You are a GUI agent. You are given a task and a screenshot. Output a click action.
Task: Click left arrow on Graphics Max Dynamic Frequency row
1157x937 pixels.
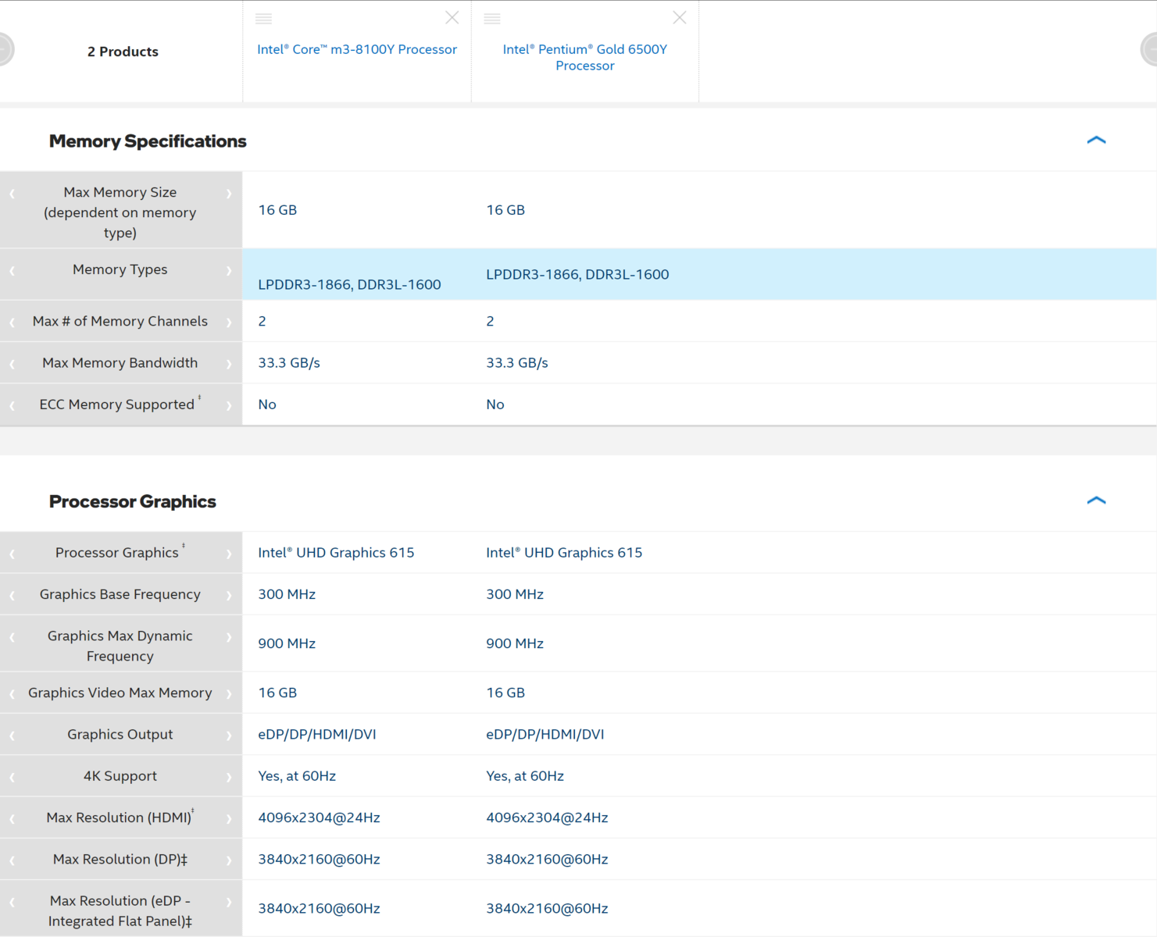(x=12, y=637)
